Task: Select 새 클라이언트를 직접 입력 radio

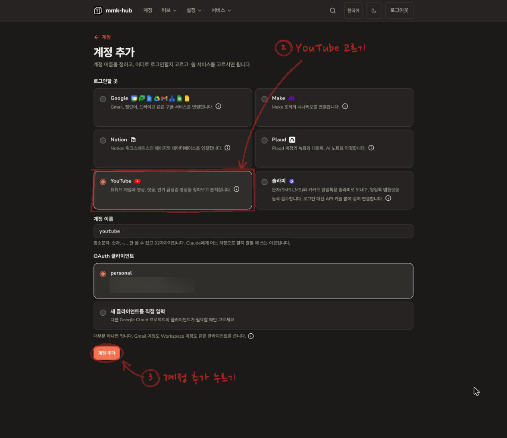Action: (103, 312)
